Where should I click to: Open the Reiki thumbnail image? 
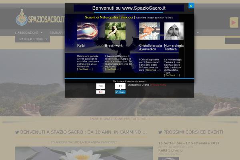(x=87, y=31)
